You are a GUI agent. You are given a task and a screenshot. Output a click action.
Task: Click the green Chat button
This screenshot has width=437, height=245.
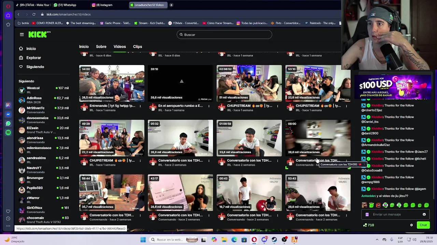click(423, 225)
